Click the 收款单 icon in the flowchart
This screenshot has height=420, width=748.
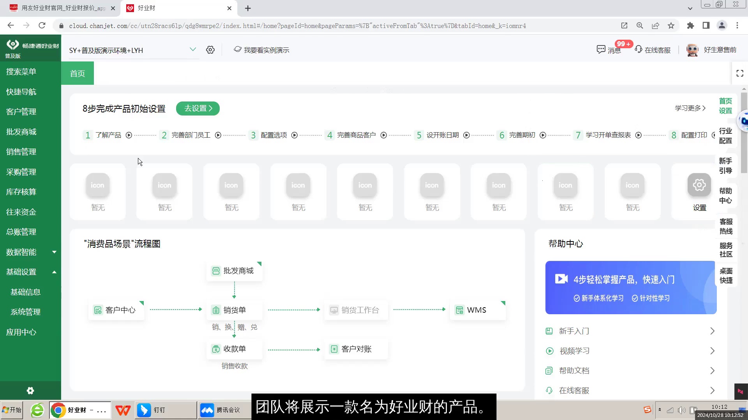pos(216,349)
